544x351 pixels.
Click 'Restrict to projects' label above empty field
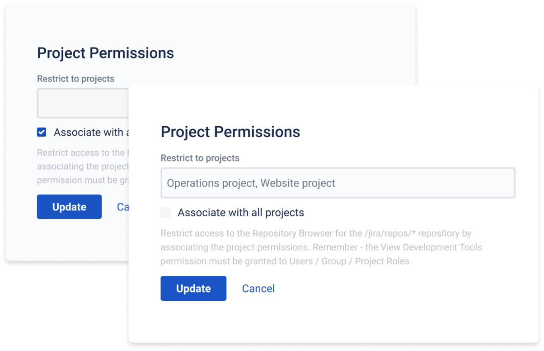75,79
